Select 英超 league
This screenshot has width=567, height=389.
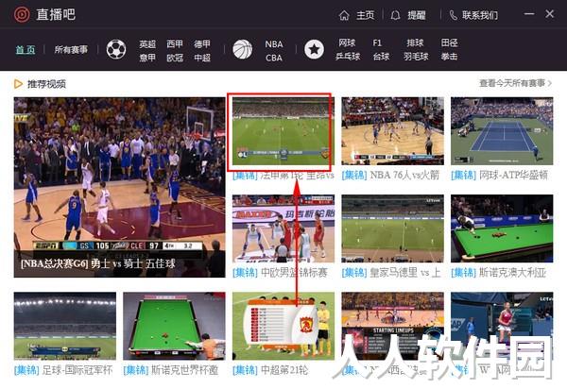[147, 44]
